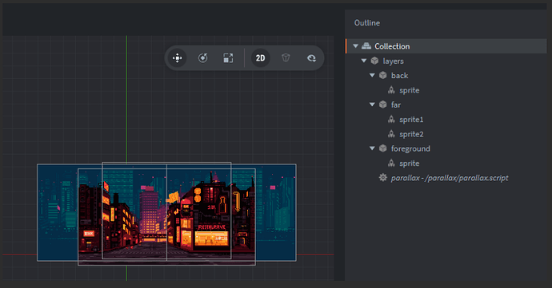Viewport: 552px width, 288px height.
Task: Click the cube icon beside foreground
Action: [383, 148]
